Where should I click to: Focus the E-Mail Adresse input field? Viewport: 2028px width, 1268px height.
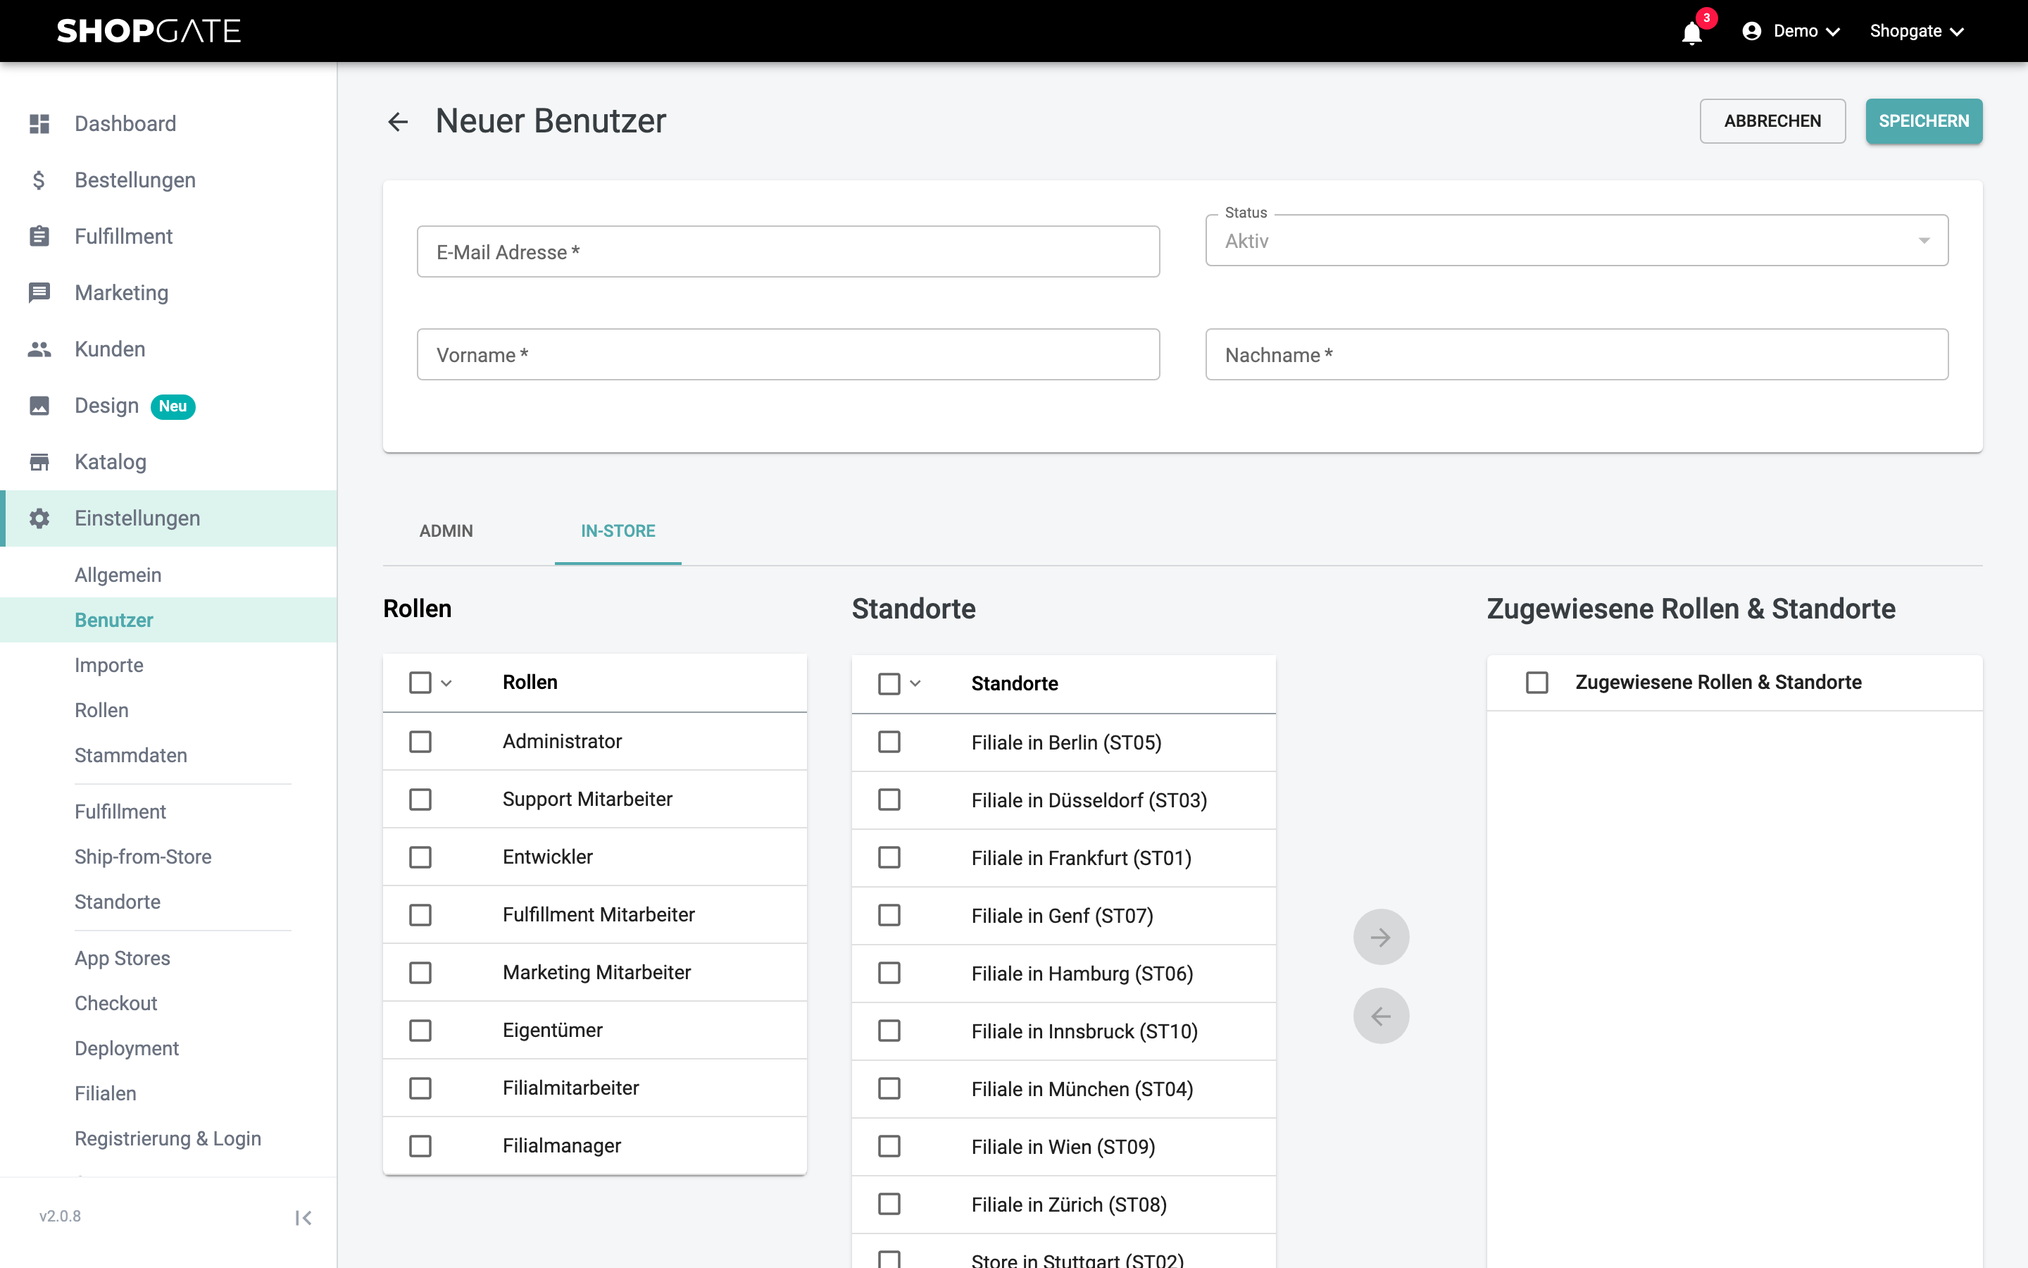788,251
